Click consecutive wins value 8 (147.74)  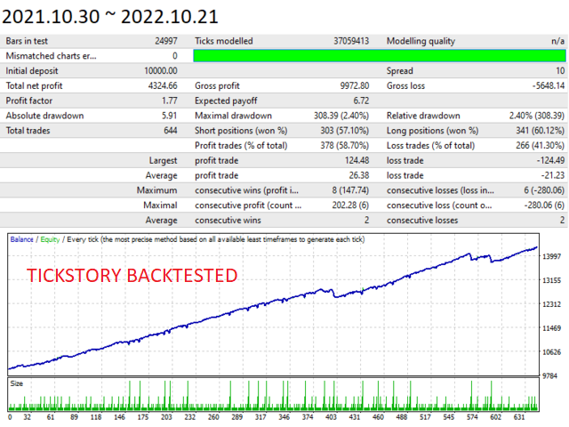[350, 190]
